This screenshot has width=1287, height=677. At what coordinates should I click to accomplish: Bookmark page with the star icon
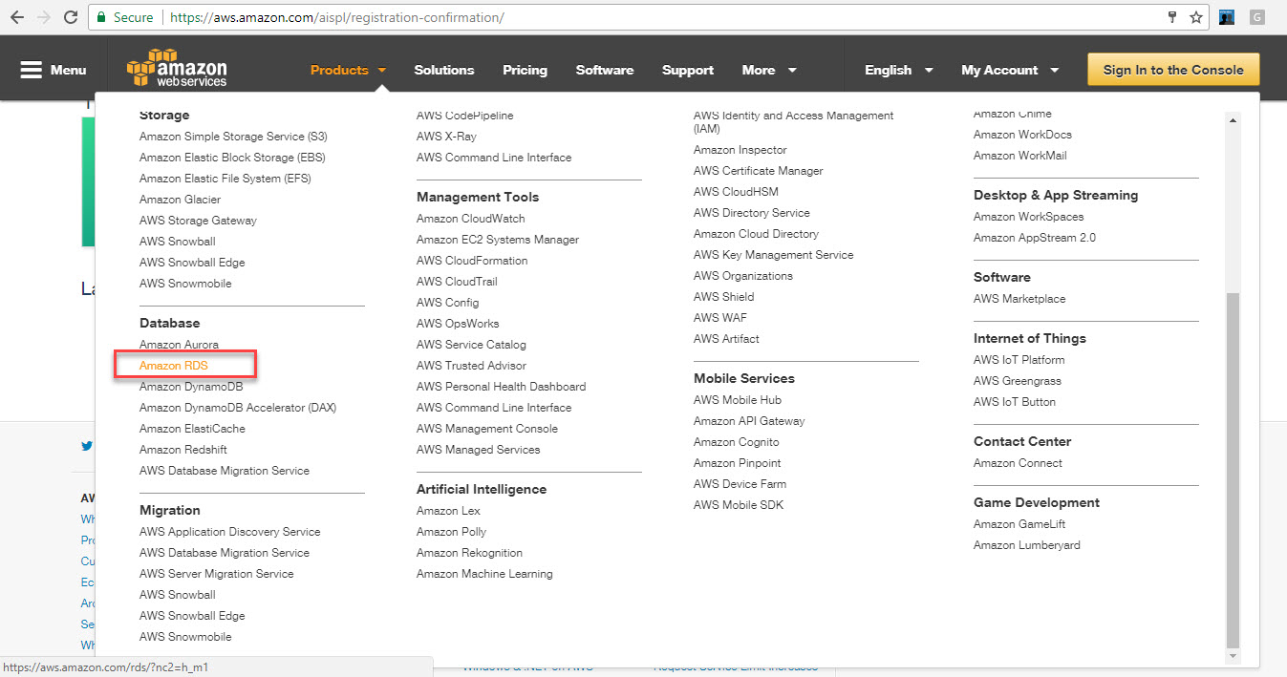point(1196,17)
